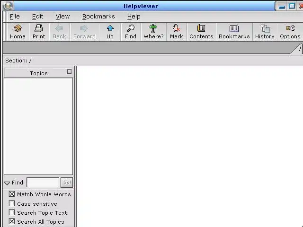Click the toolbar drag handle beside Home

5,32
